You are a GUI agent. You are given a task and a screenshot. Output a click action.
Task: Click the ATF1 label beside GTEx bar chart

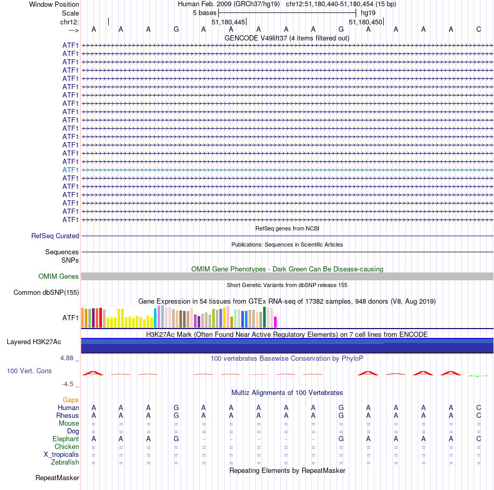click(x=70, y=318)
